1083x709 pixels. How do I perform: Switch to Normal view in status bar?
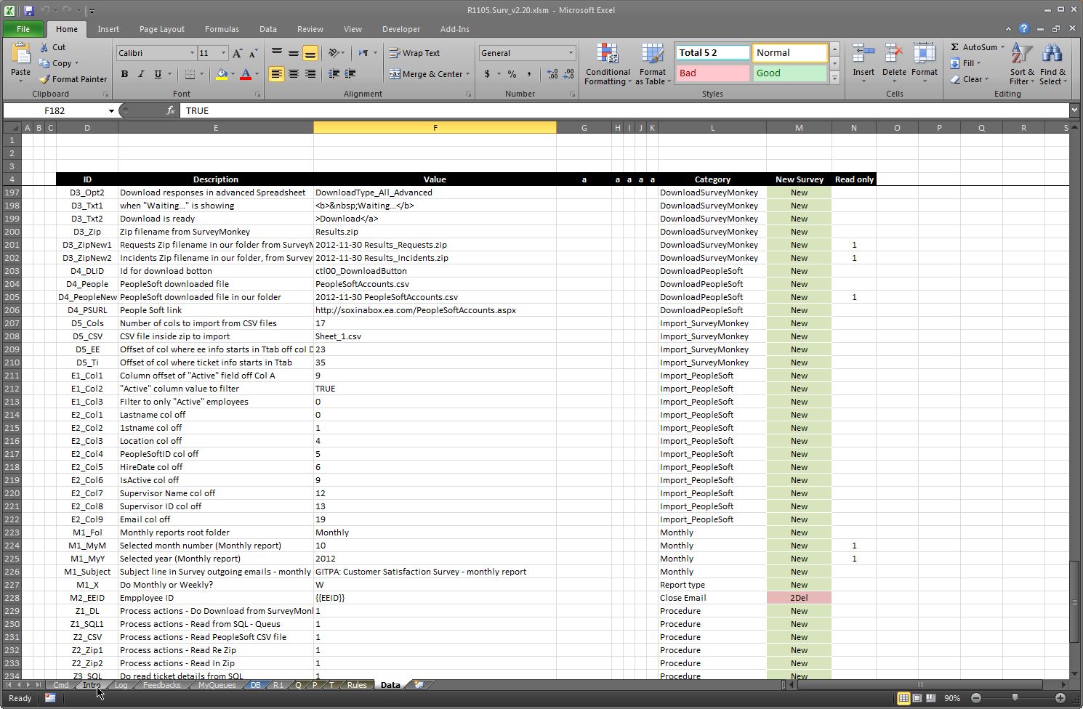[903, 698]
